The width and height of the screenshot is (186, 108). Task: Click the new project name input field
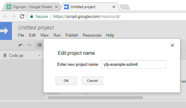click(x=134, y=65)
